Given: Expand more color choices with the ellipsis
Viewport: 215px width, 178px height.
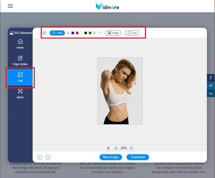Looking at the screenshot, I should pos(99,32).
